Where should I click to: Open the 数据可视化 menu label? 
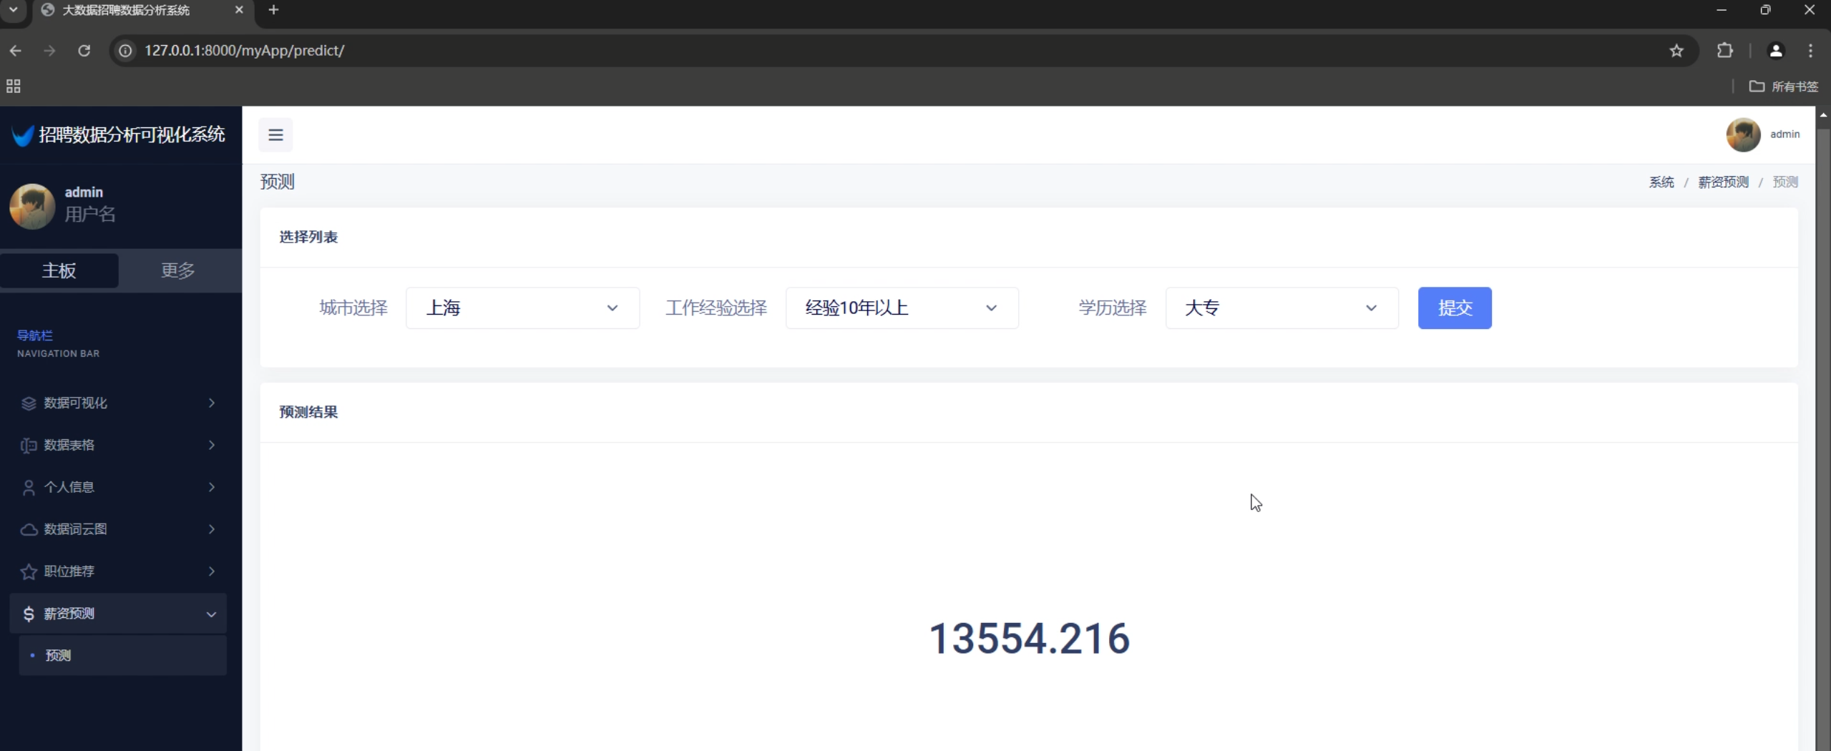75,403
